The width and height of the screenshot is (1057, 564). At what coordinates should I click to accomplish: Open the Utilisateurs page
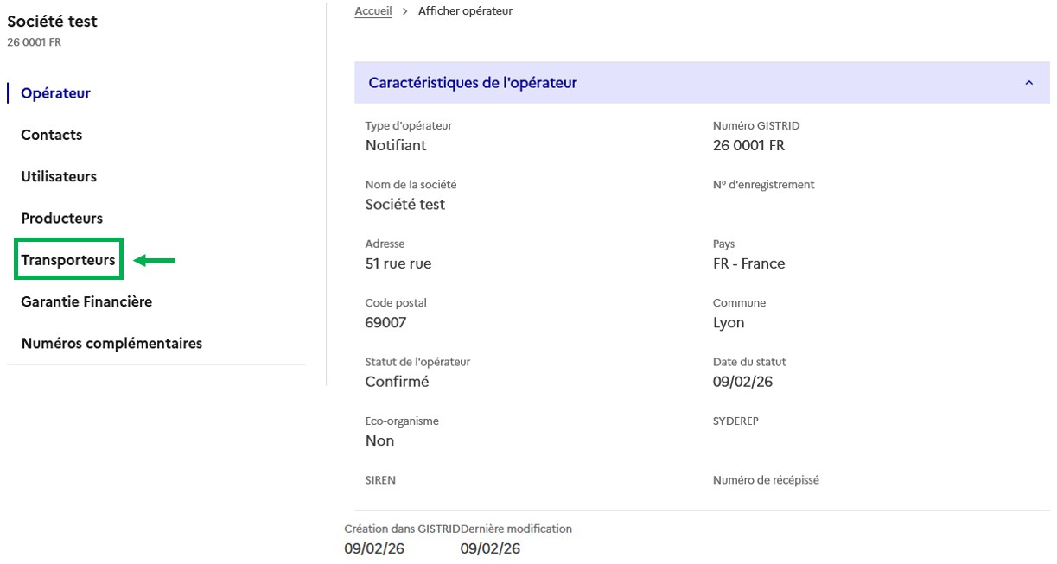(59, 176)
